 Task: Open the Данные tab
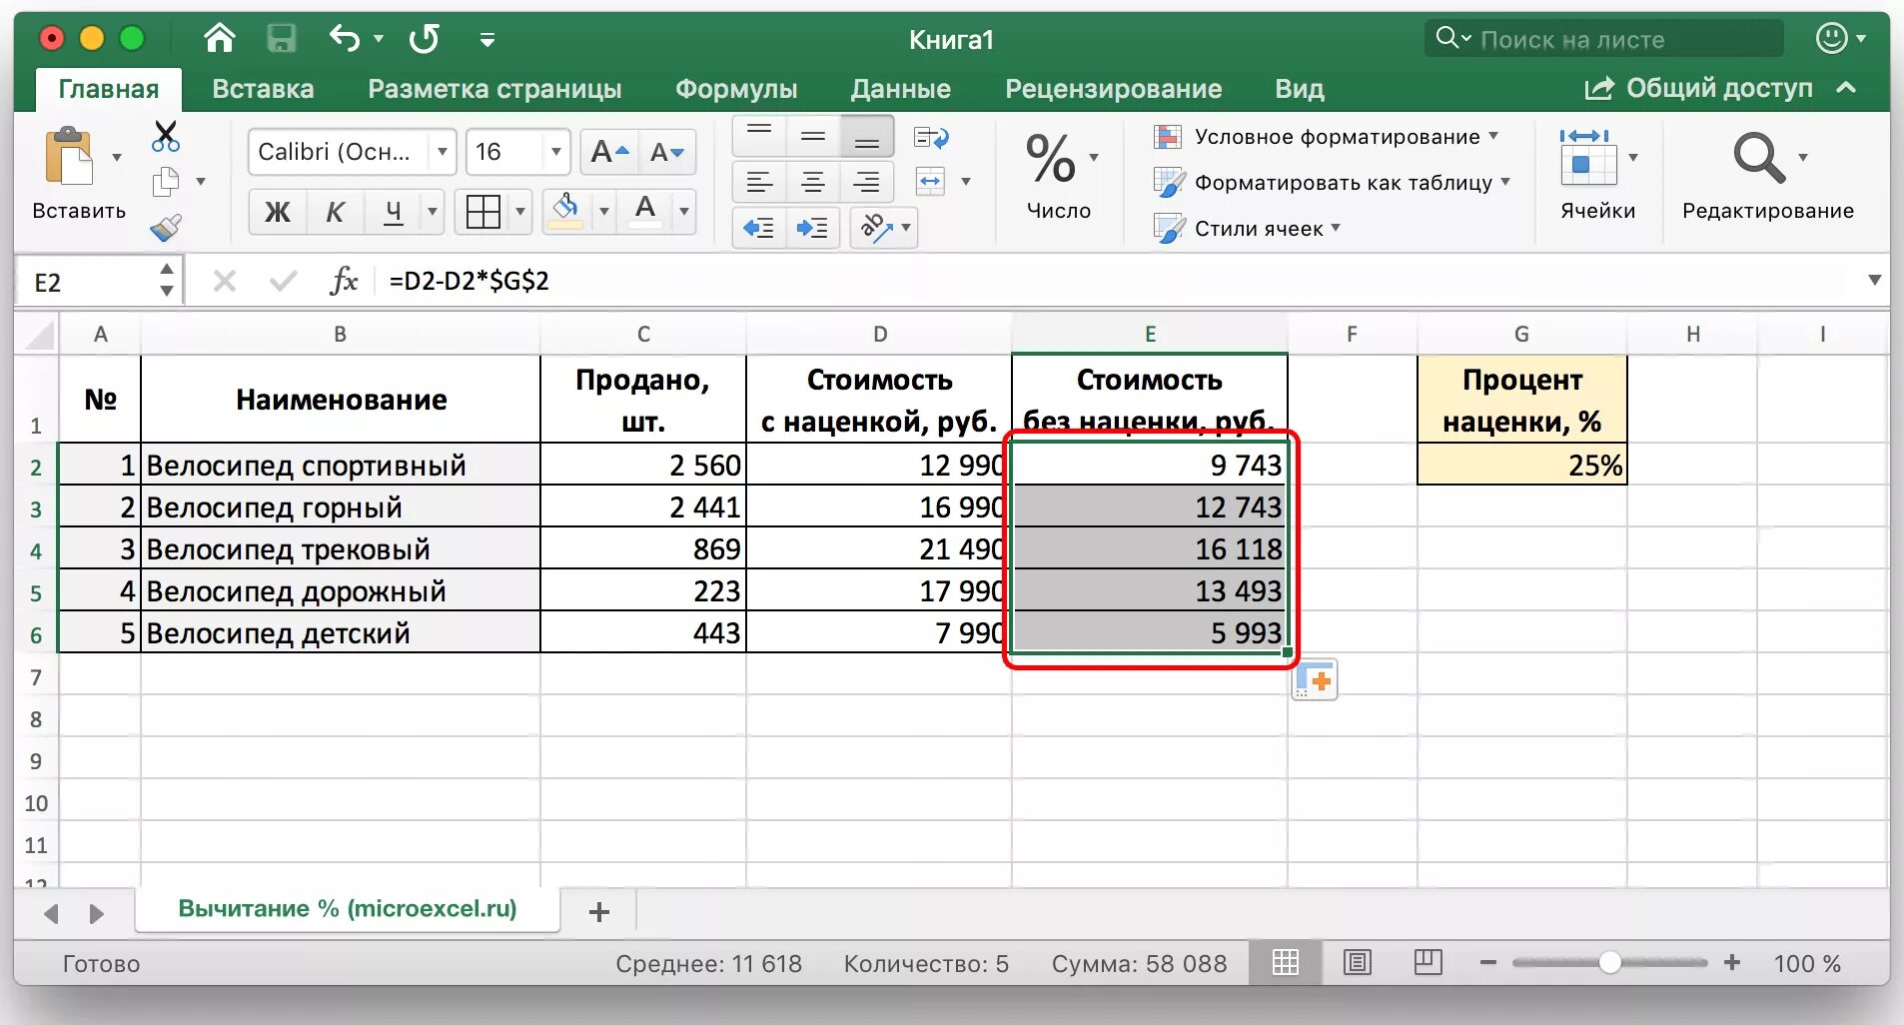(900, 89)
